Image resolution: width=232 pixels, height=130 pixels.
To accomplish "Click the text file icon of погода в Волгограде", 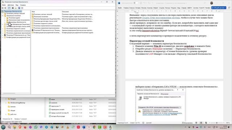I will [50, 116].
